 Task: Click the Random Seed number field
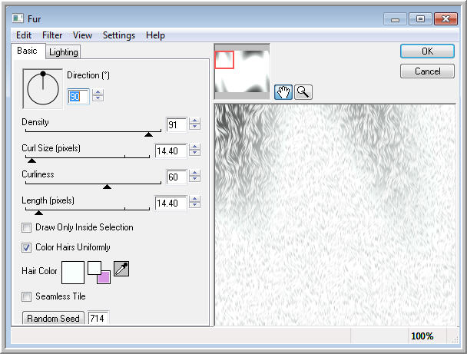click(x=98, y=318)
